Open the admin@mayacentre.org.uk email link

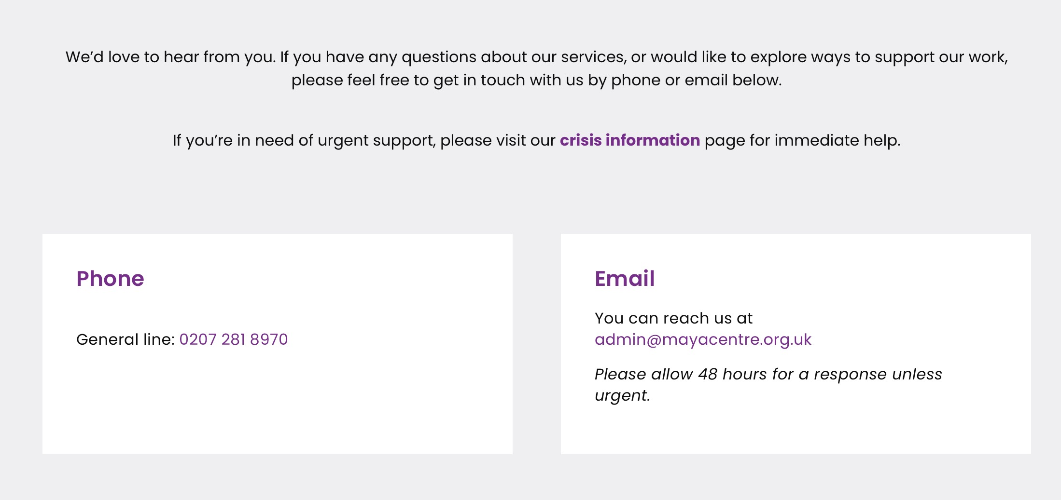(703, 339)
